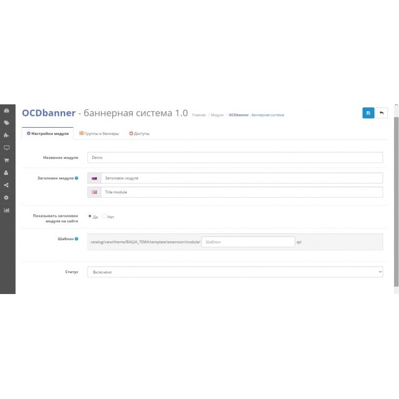Open the System gear sidebar icon
Screen dimensions: 399x399
6,198
